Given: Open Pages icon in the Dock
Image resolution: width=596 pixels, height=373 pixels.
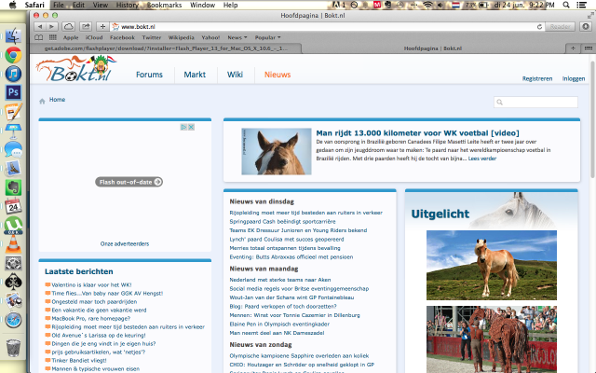Looking at the screenshot, I should coord(13,112).
